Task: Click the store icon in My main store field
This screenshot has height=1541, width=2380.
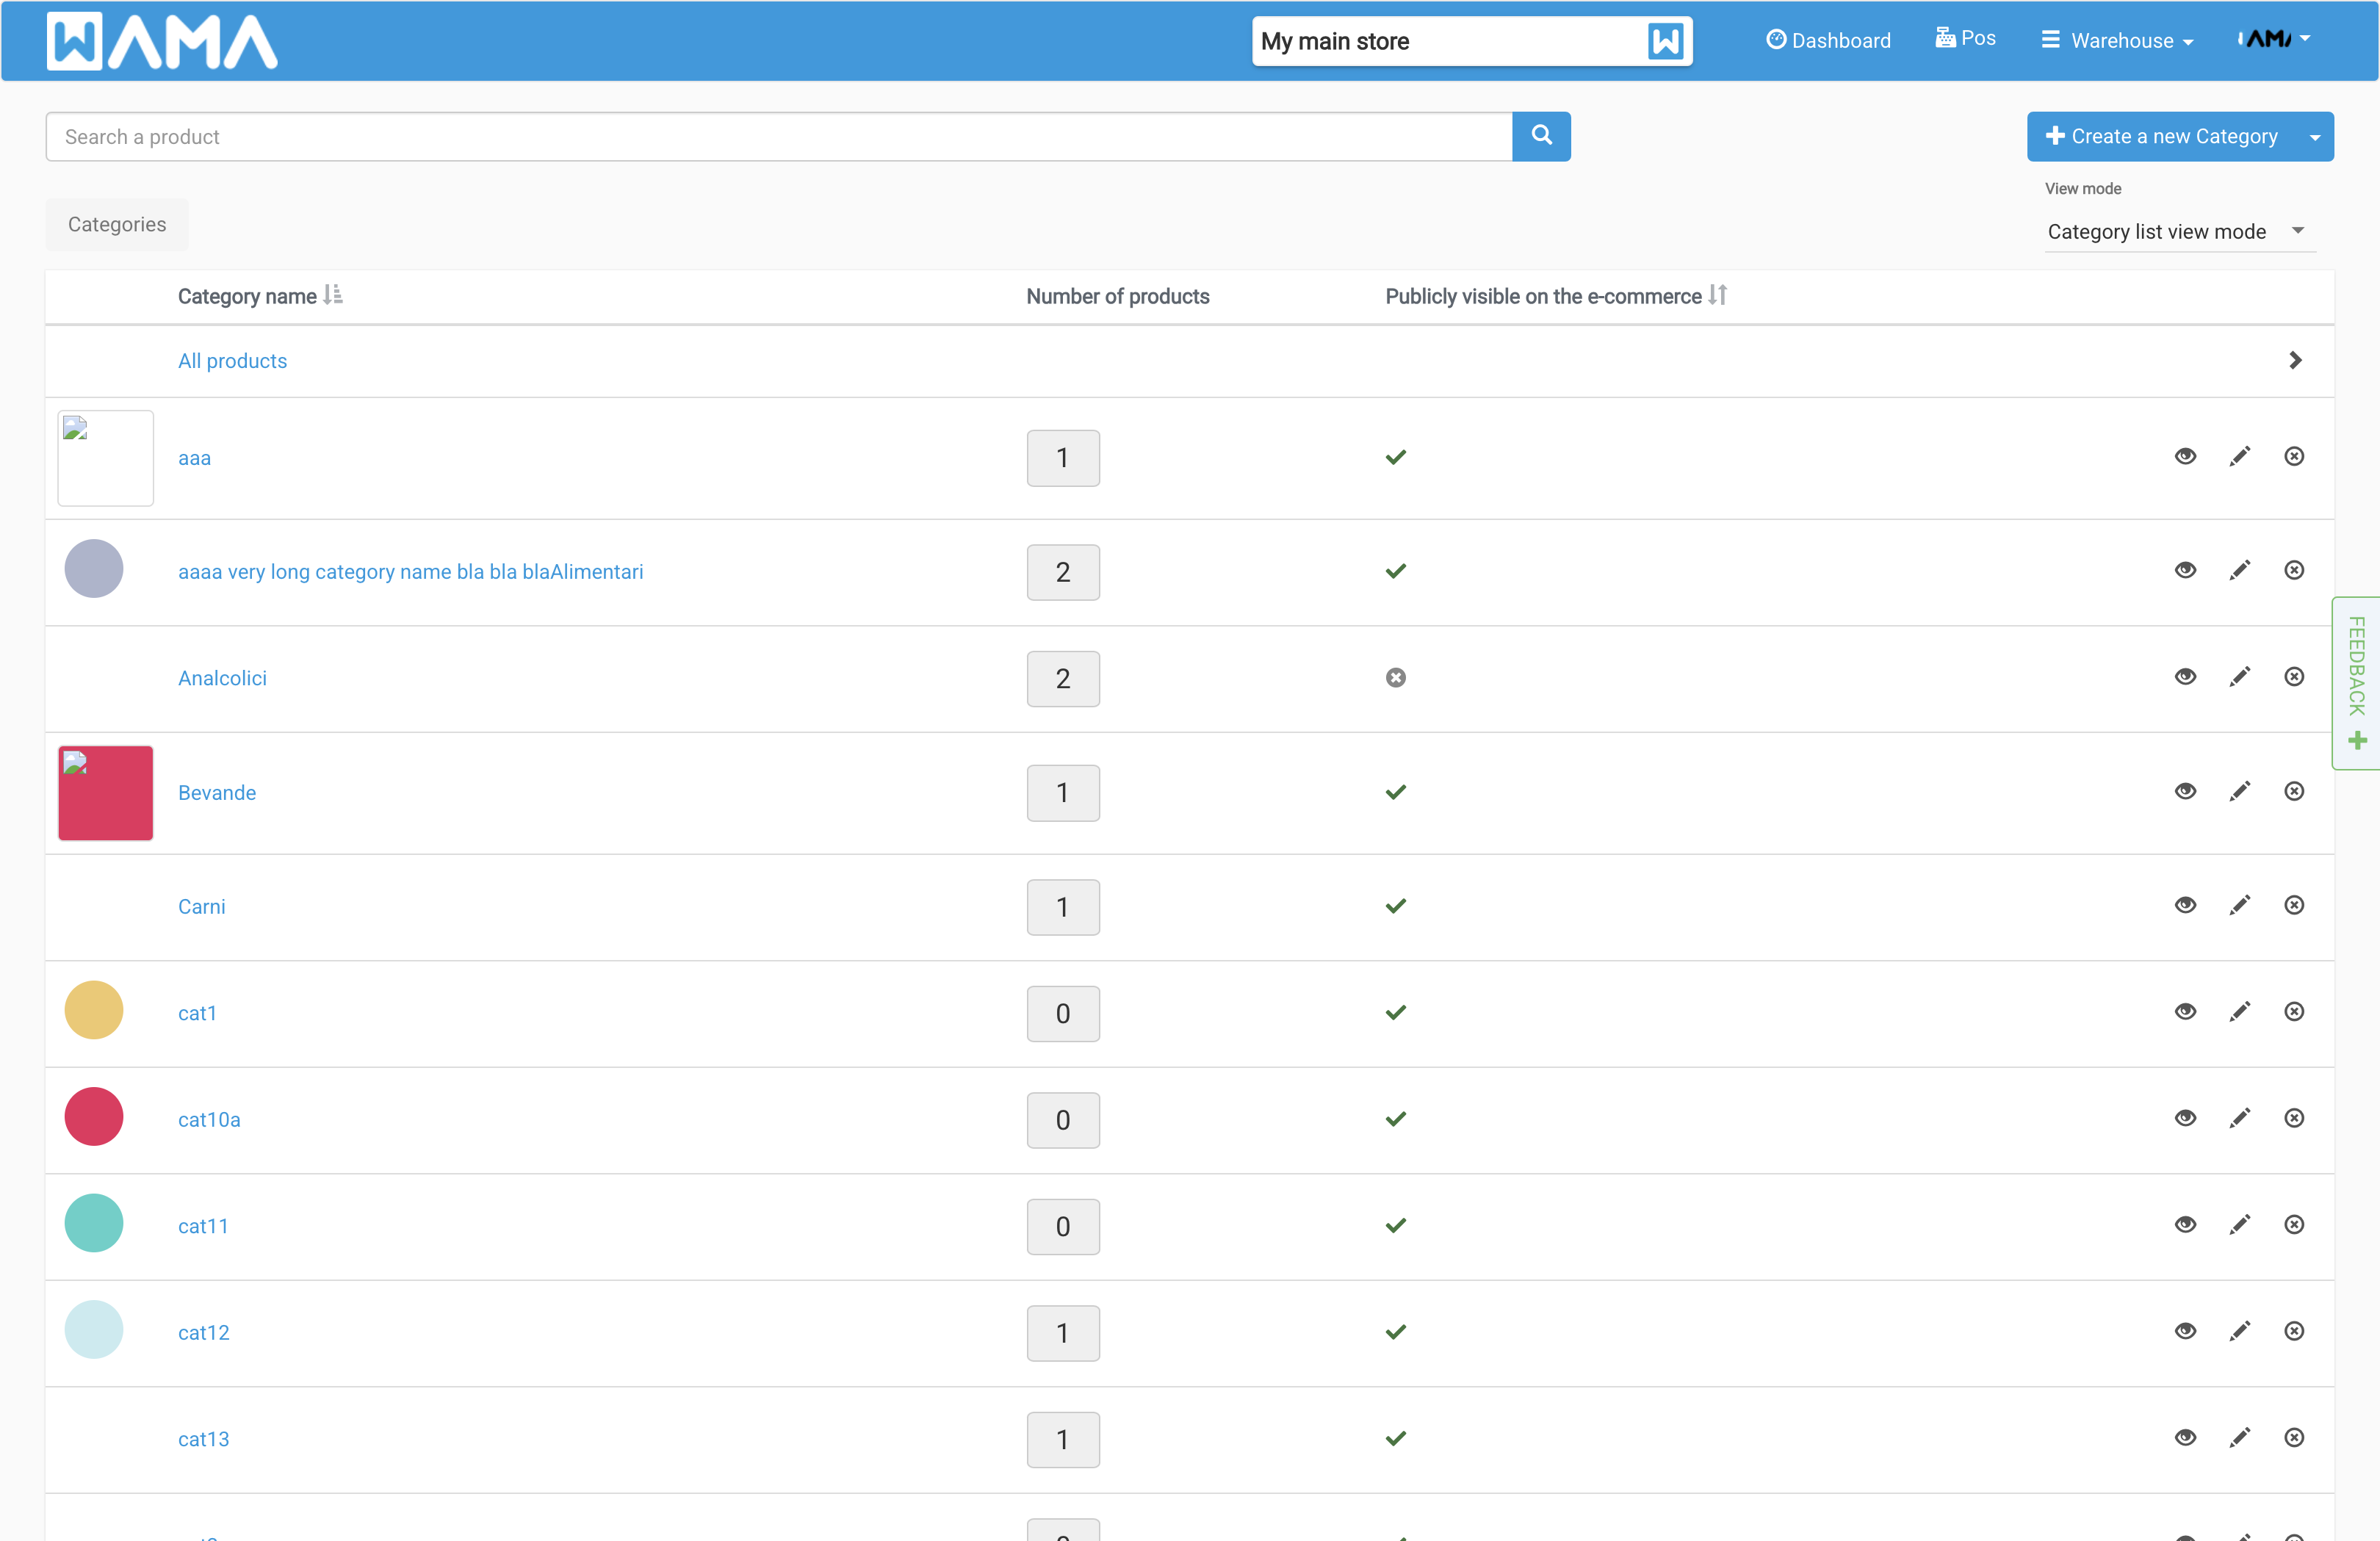Action: tap(1665, 41)
